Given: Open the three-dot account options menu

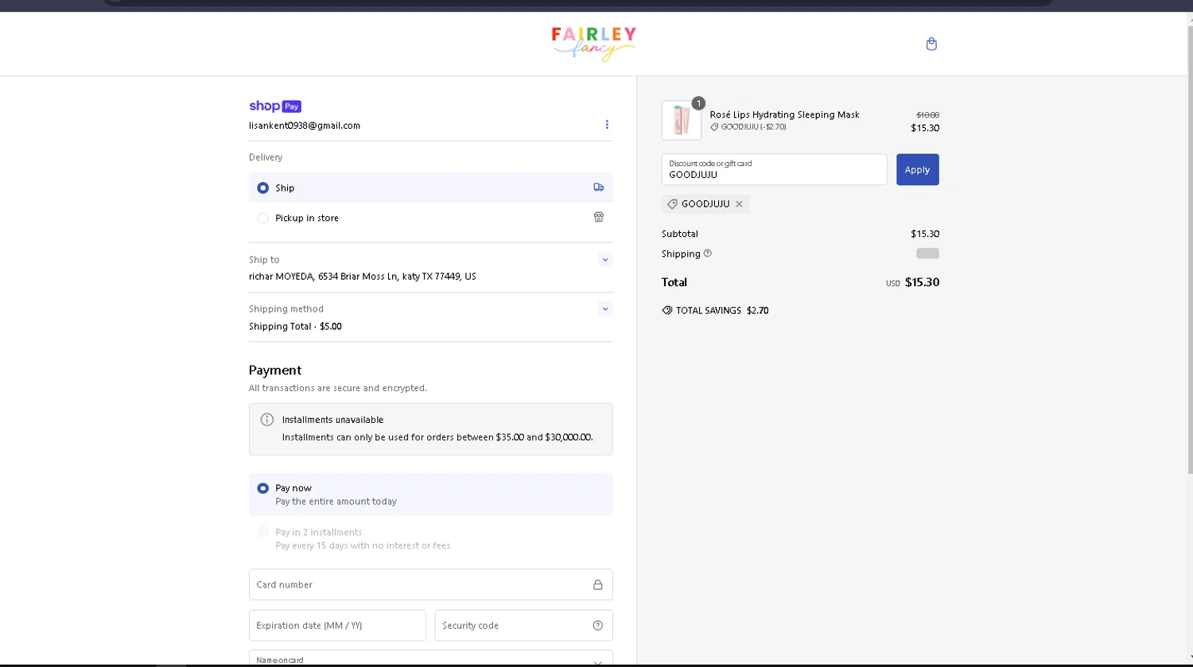Looking at the screenshot, I should (x=607, y=124).
